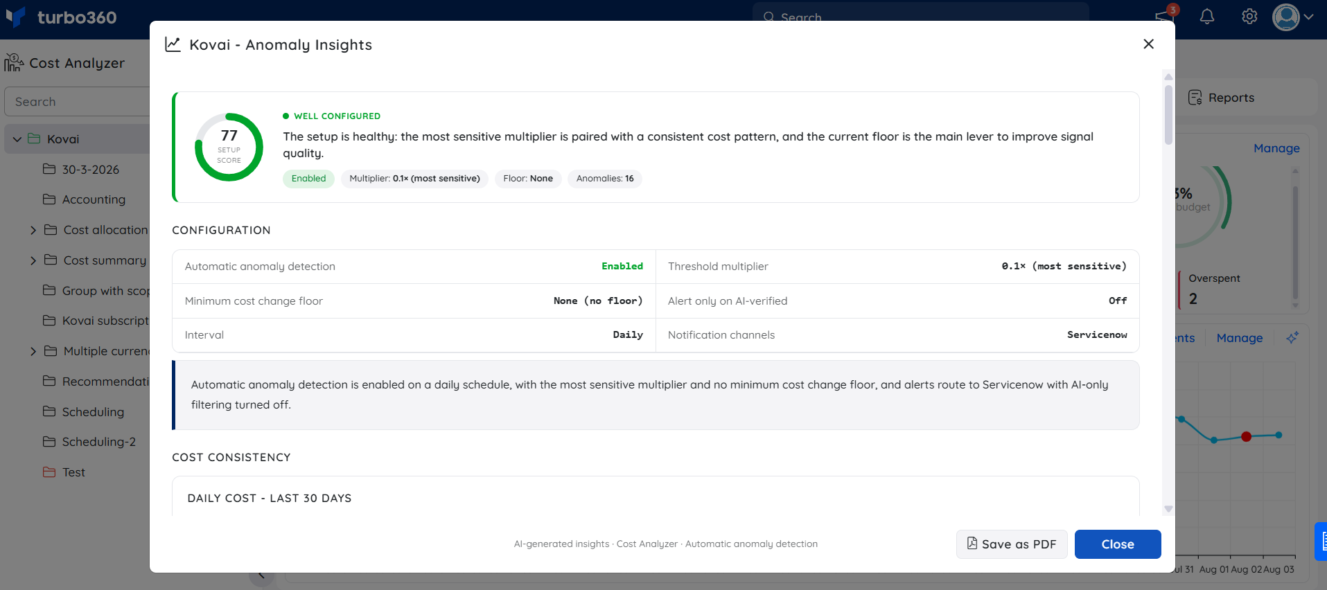Click the Anomalies: 16 chip

605,179
